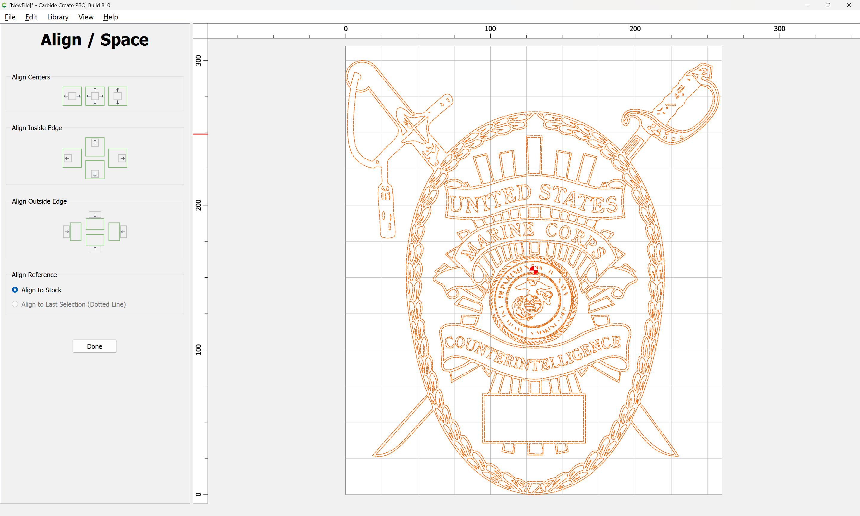Open the View menu
860x516 pixels.
(x=86, y=17)
